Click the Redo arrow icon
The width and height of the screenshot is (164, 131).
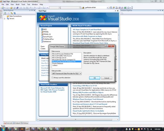35,8
